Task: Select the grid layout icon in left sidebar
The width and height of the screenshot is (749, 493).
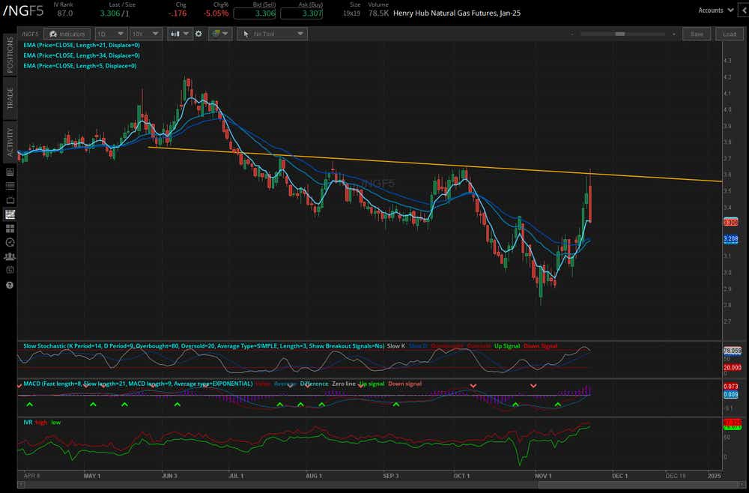Action: tap(10, 228)
